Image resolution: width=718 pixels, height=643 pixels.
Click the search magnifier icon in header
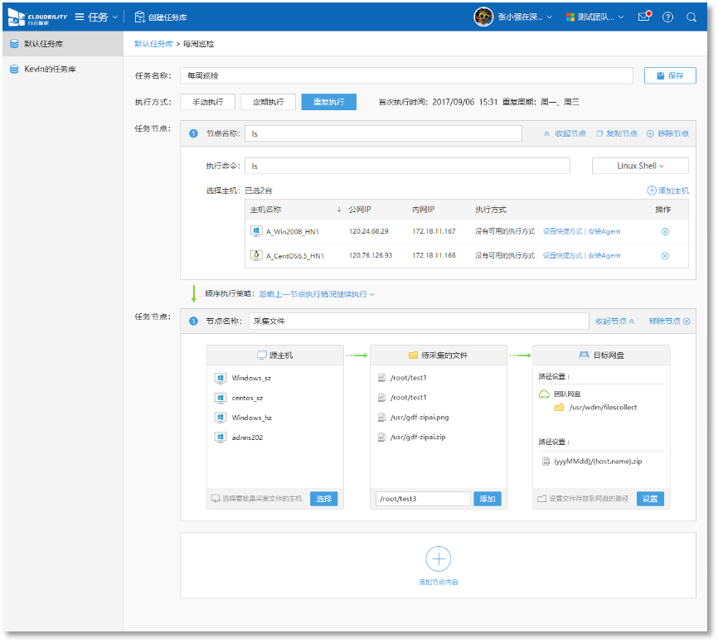pyautogui.click(x=691, y=17)
